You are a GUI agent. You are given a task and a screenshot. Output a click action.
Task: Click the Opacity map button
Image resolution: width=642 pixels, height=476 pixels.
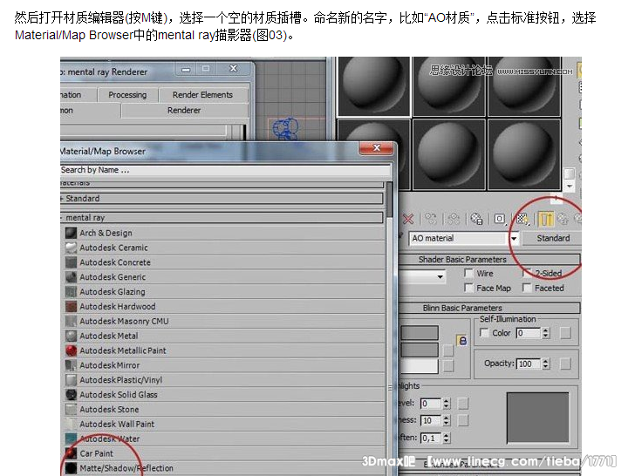tap(565, 364)
